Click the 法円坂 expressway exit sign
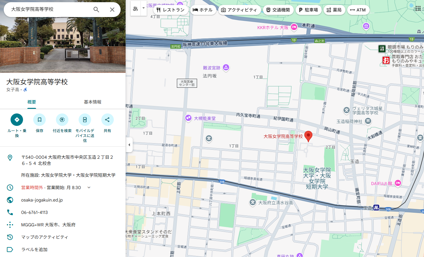424x257 pixels. pos(176,47)
